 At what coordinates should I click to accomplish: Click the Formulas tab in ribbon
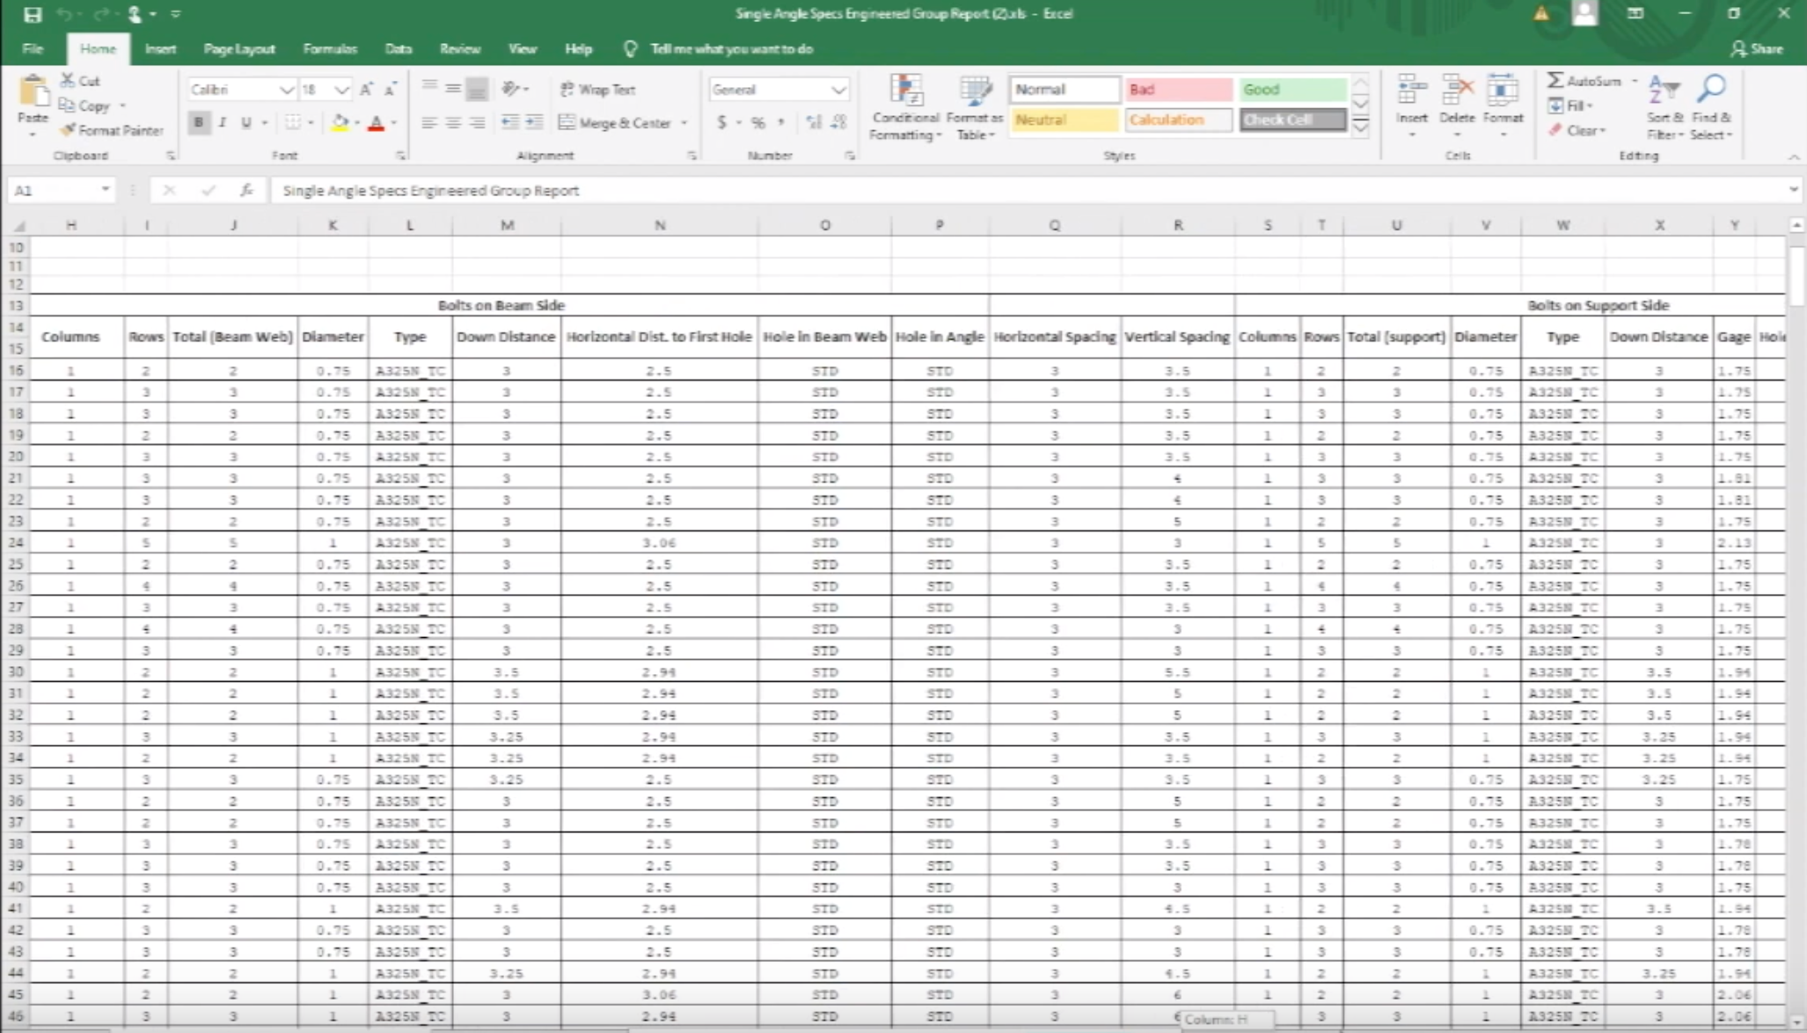[x=329, y=48]
